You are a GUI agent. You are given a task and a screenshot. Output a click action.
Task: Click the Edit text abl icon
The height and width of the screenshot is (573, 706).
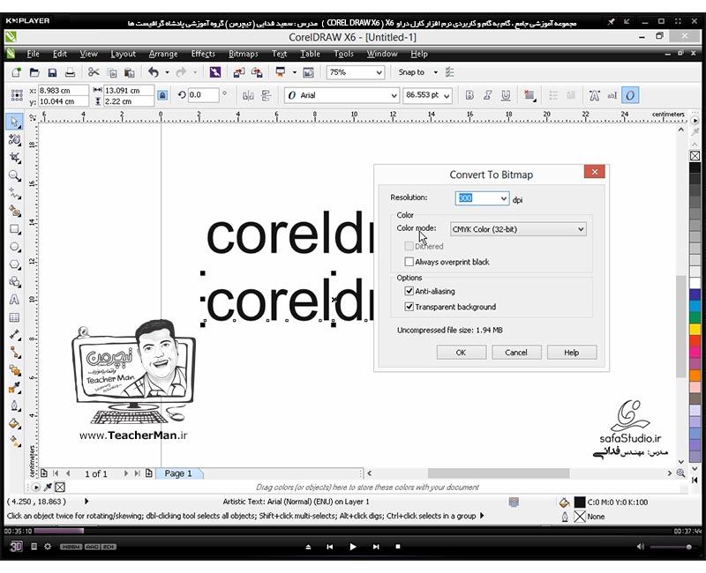[612, 95]
